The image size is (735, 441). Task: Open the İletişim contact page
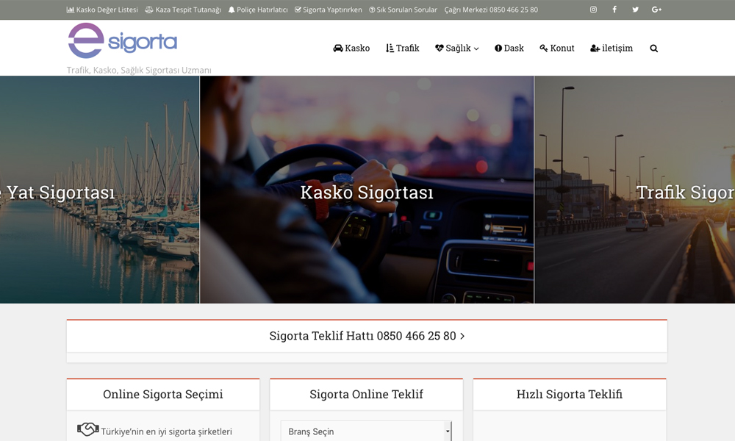pos(611,49)
